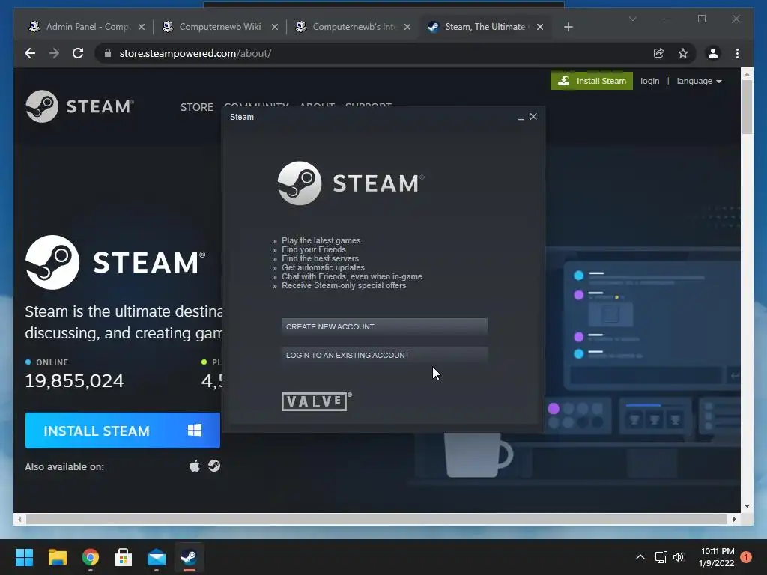Click "Receive Steam-only special offers" text

pyautogui.click(x=344, y=285)
